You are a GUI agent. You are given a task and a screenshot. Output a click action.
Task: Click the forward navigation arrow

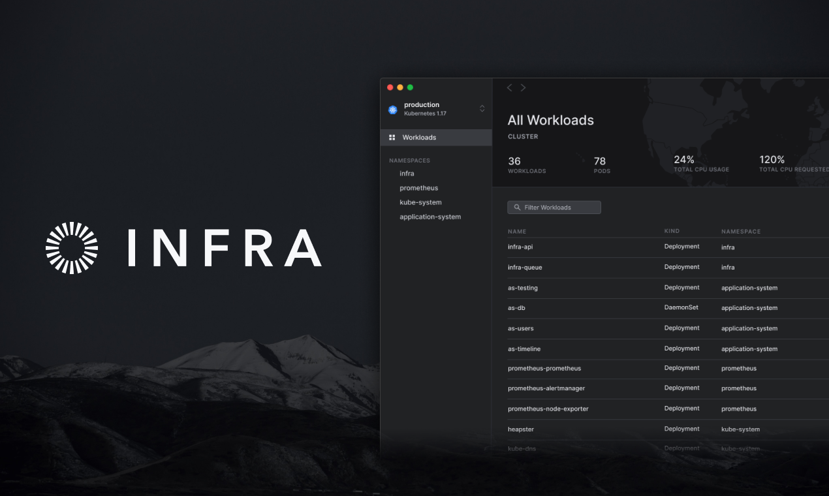(x=522, y=87)
